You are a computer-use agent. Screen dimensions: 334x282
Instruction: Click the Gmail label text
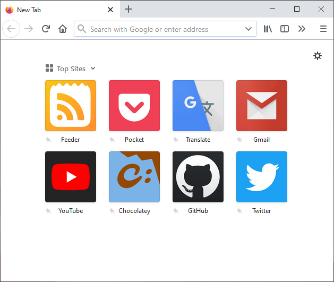[x=261, y=140]
